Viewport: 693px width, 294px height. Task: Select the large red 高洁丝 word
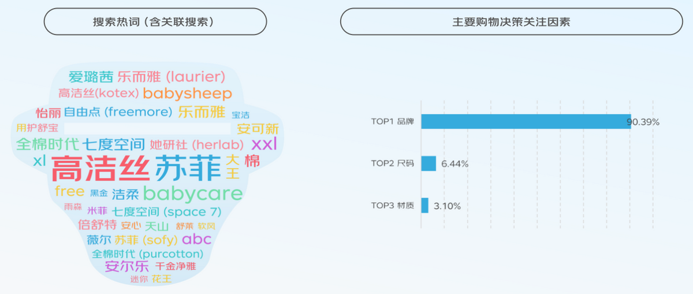click(101, 170)
